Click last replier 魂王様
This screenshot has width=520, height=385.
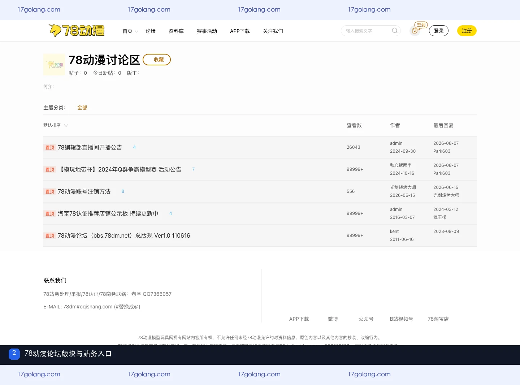440,217
